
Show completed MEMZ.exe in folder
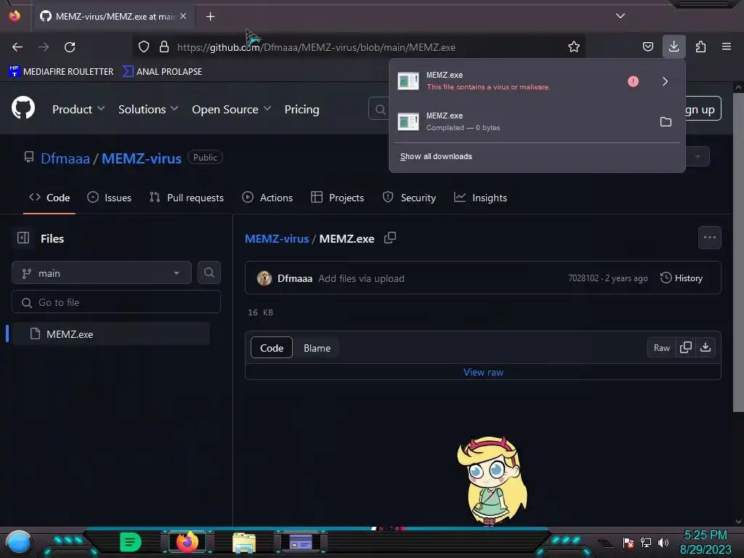click(x=666, y=122)
